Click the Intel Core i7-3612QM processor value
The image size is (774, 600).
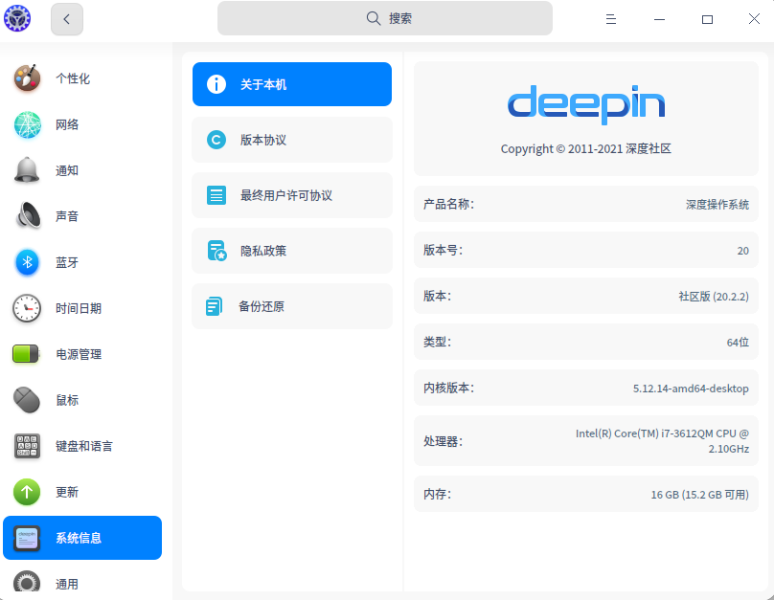pos(662,441)
